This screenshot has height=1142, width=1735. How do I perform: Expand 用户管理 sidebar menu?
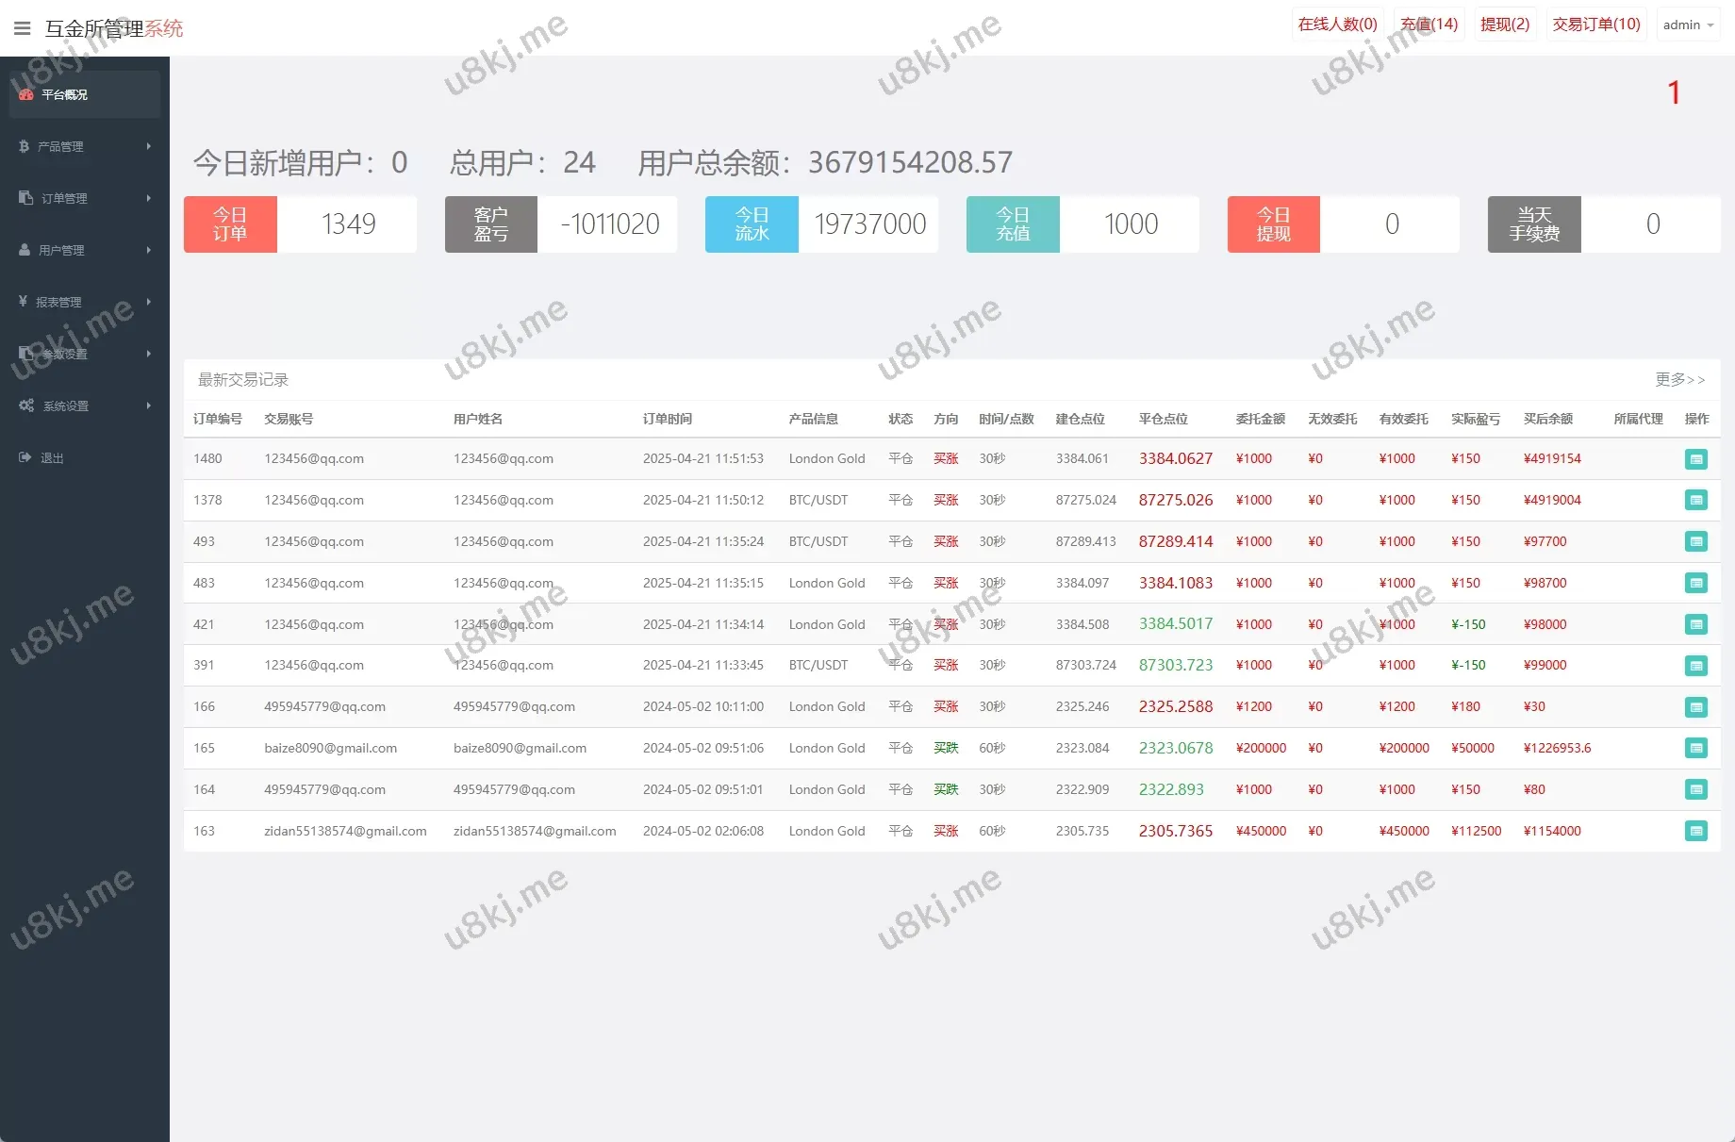(x=84, y=250)
